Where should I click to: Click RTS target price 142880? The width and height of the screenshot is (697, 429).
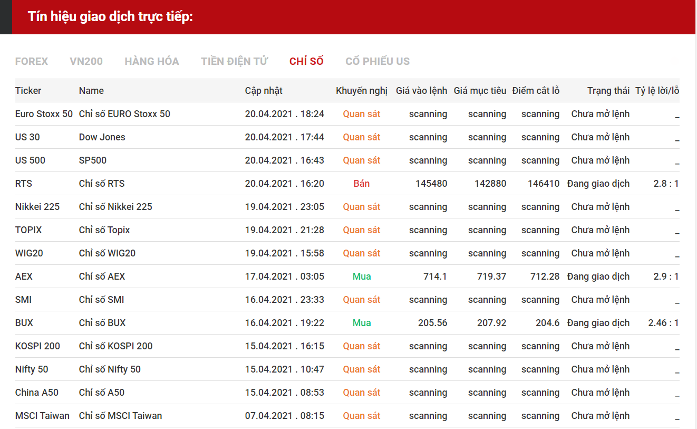(490, 184)
